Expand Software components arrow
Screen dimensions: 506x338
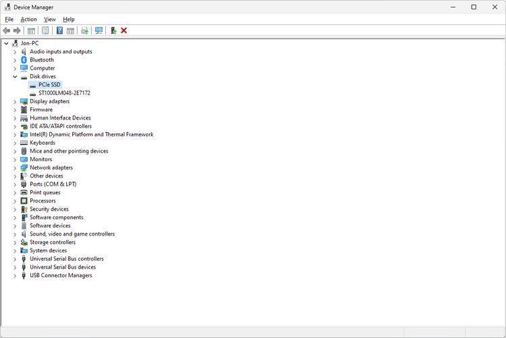[15, 218]
